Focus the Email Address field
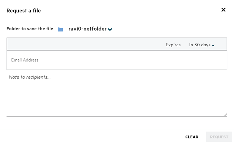 coord(117,60)
